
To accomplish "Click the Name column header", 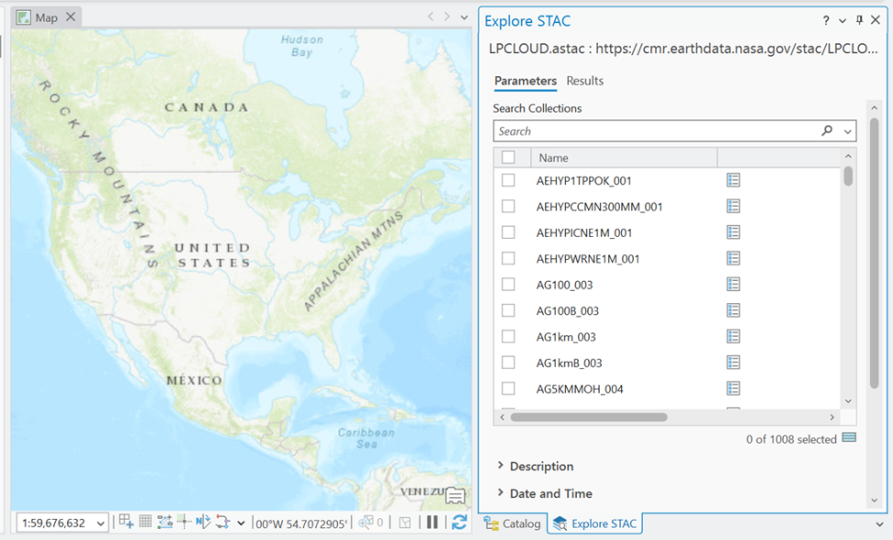I will [x=624, y=158].
